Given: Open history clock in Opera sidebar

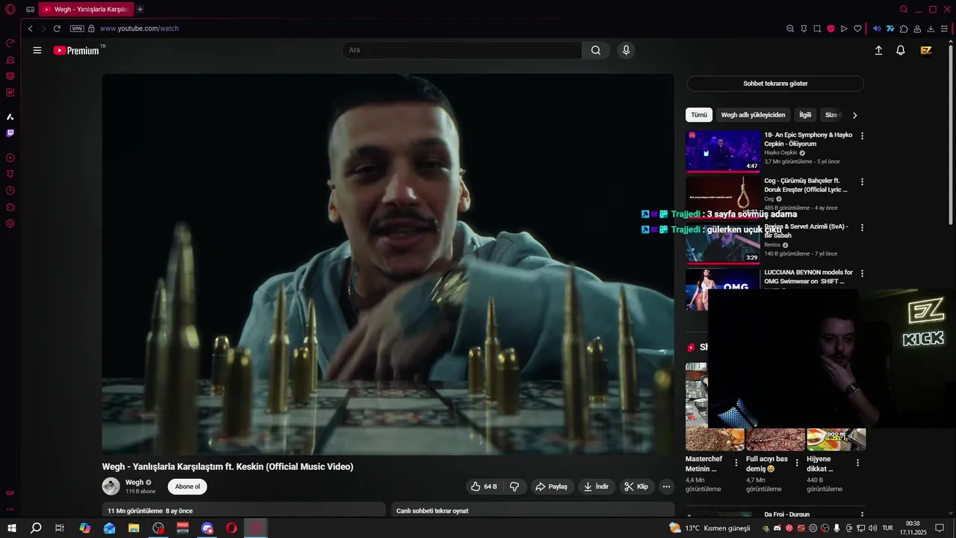Looking at the screenshot, I should (10, 191).
